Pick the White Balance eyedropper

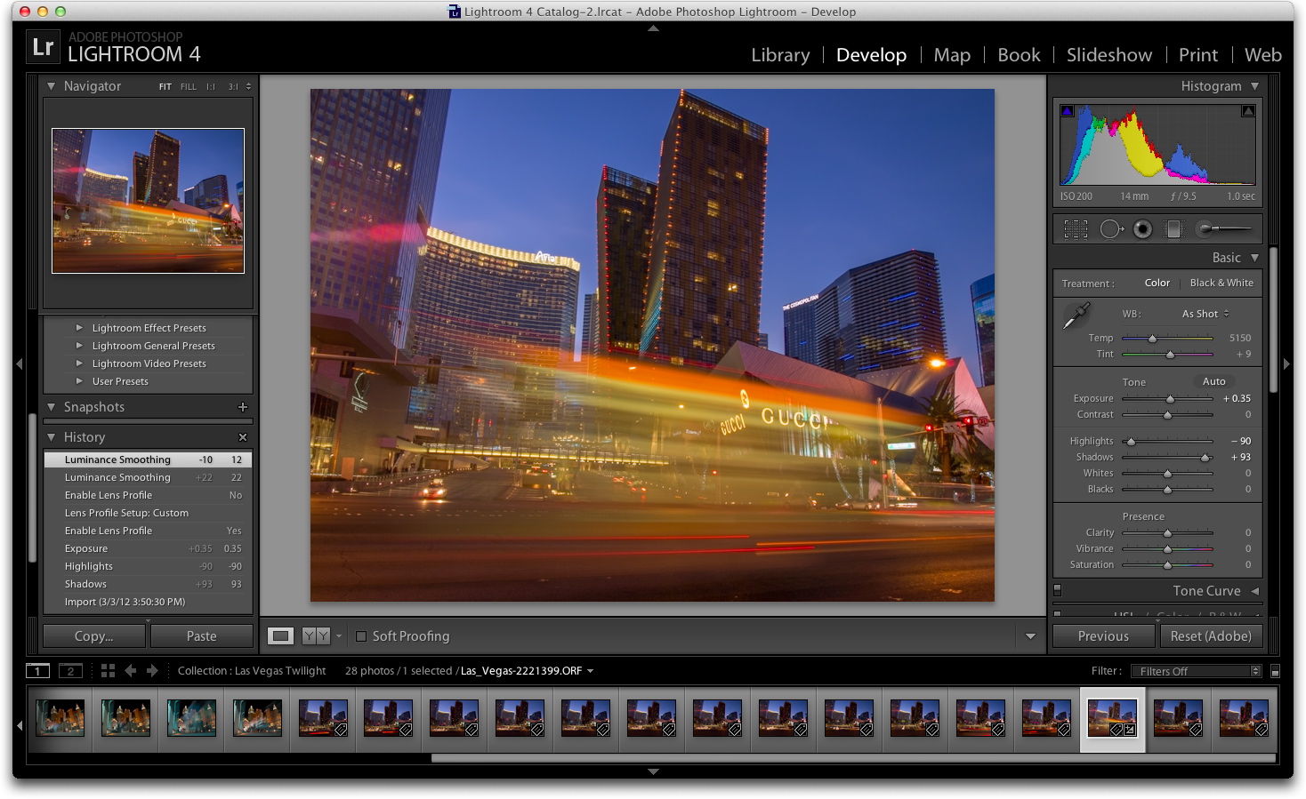coord(1076,316)
